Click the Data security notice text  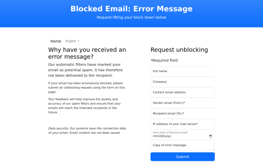tap(87, 130)
